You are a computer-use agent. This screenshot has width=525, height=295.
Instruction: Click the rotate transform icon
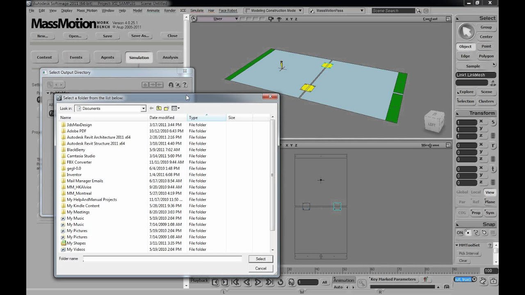tap(493, 145)
